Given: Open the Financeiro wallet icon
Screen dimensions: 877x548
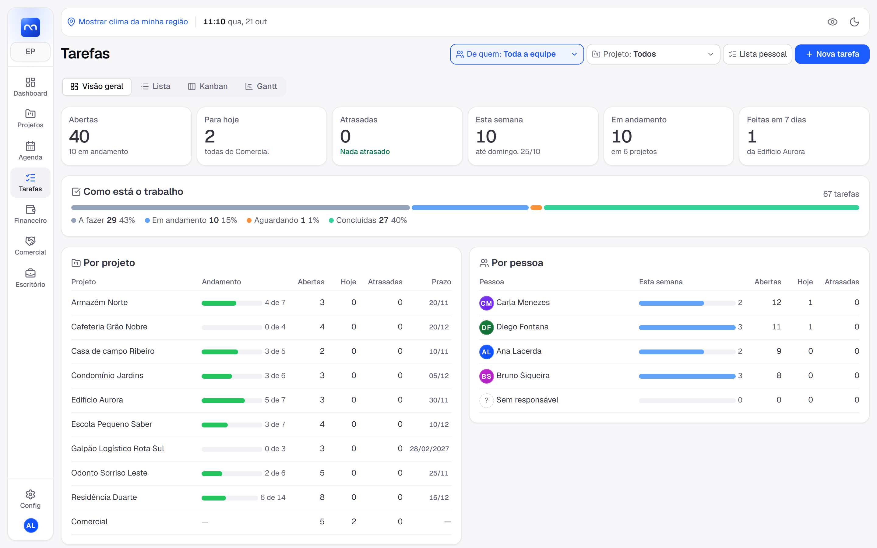Looking at the screenshot, I should [30, 209].
